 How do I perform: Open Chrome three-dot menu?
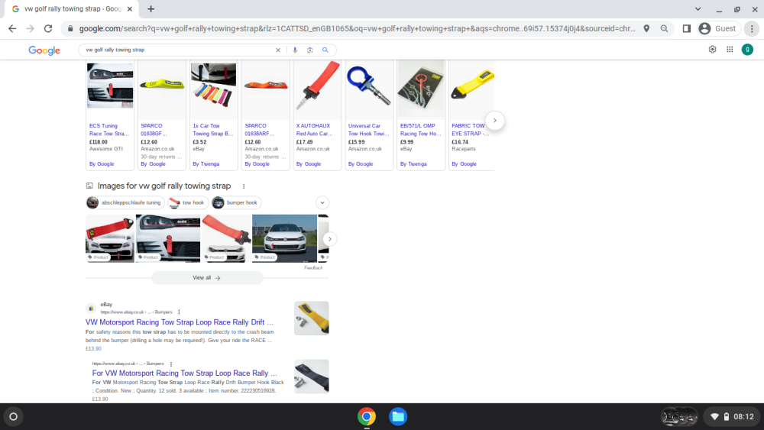[752, 29]
